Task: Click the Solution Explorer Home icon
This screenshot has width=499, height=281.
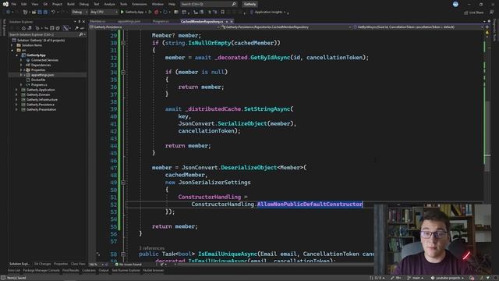Action: (23, 28)
